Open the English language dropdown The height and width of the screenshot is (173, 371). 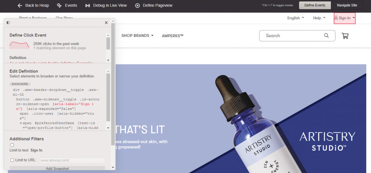296,18
